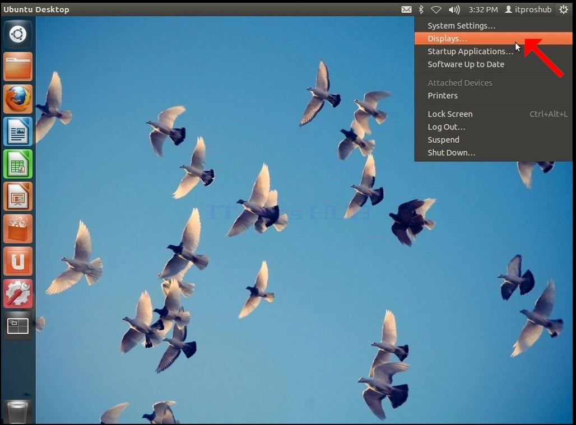The height and width of the screenshot is (425, 576).
Task: Click the Ubuntu One icon in launcher
Action: coord(17,261)
